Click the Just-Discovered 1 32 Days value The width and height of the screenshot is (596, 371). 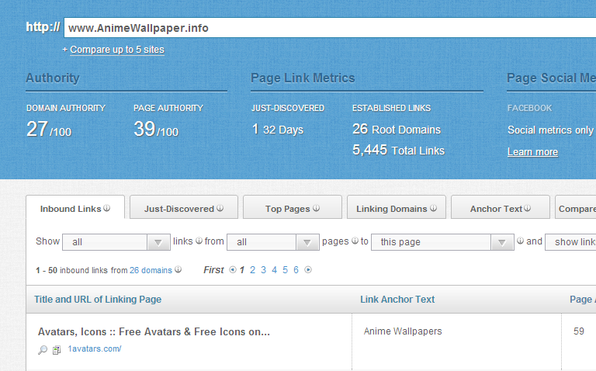tap(278, 130)
